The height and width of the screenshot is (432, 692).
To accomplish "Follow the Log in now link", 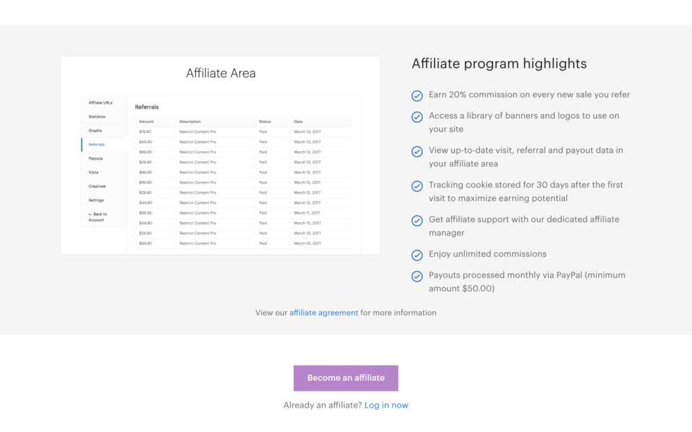I will pos(386,405).
